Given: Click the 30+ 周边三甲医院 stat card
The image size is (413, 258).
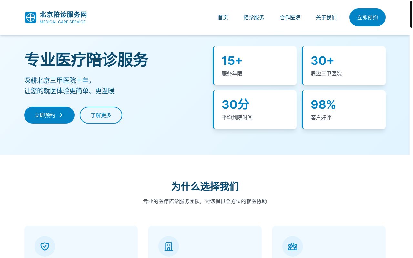Looking at the screenshot, I should [x=344, y=66].
